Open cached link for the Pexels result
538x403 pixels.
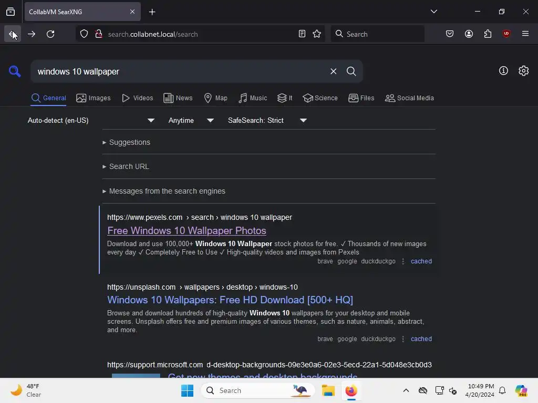click(x=421, y=261)
